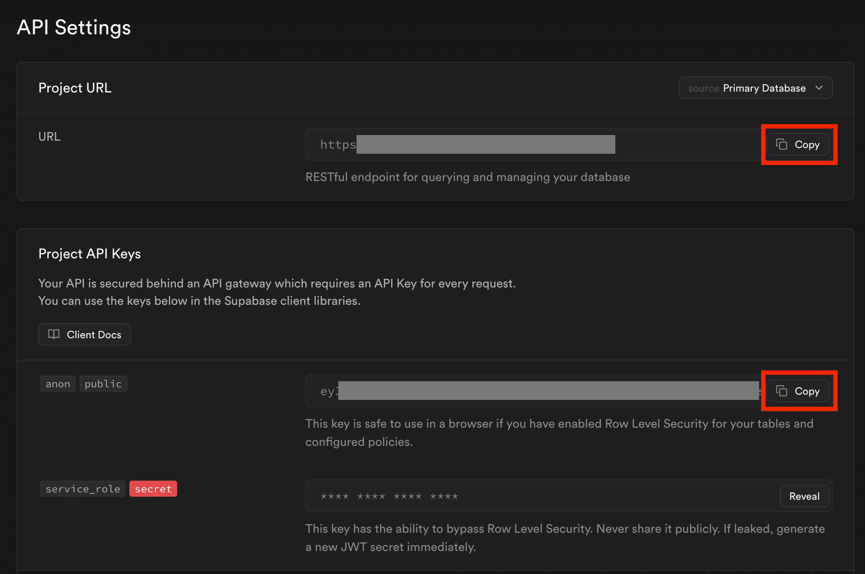
Task: Click the Project URL section heading
Action: 75,88
